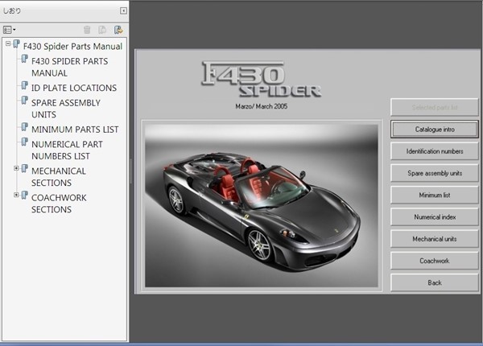This screenshot has width=483, height=346.
Task: Open the F430 SPIDER PARTS MANUAL child bookmark
Action: pyautogui.click(x=69, y=67)
